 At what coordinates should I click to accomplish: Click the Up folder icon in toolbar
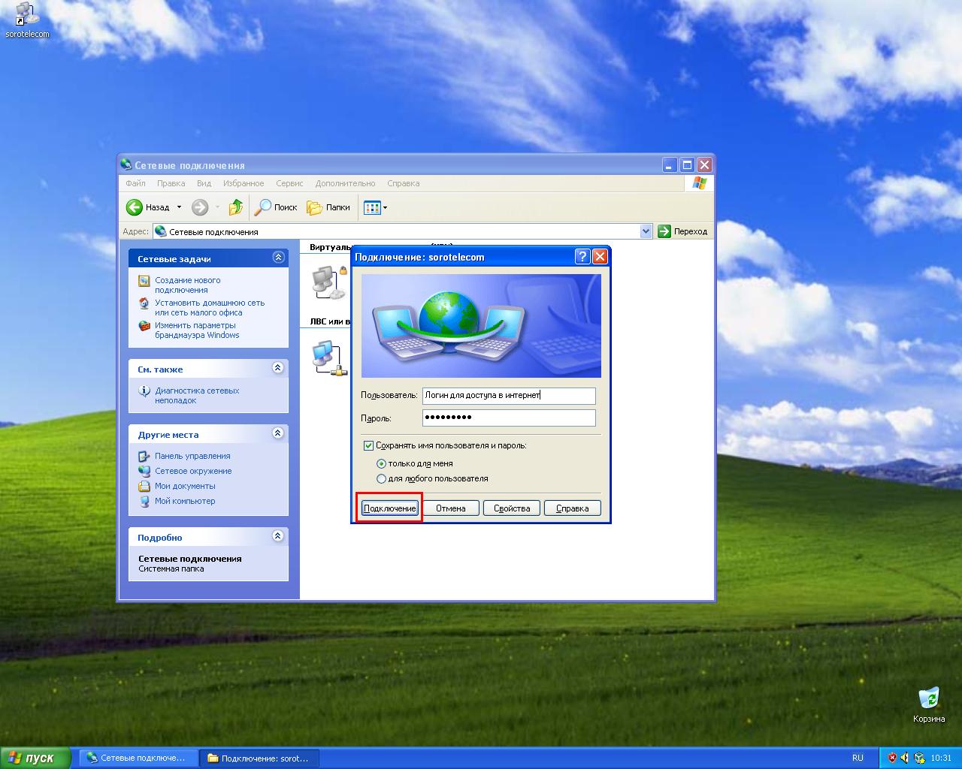[x=236, y=207]
